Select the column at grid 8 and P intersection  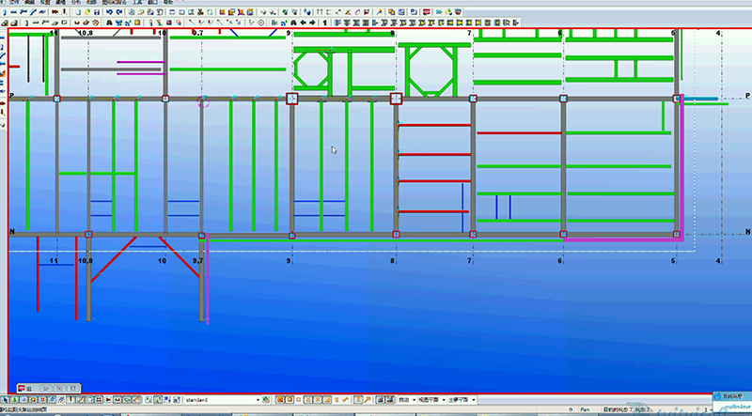[x=396, y=98]
